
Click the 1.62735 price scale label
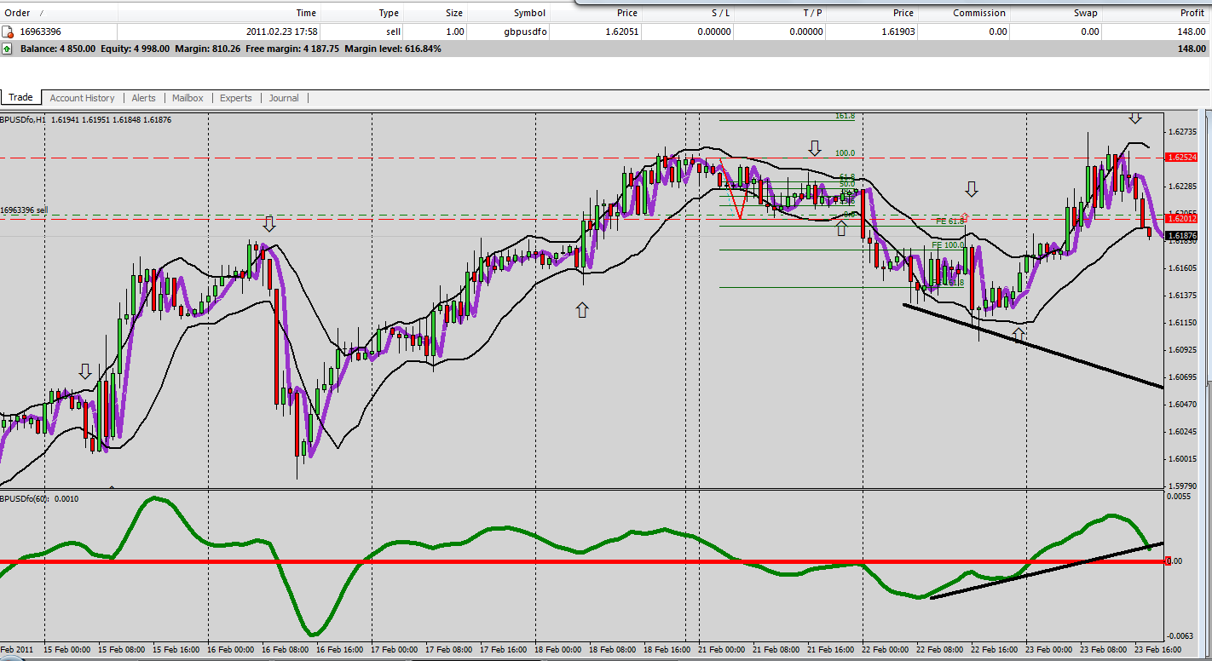pyautogui.click(x=1184, y=132)
